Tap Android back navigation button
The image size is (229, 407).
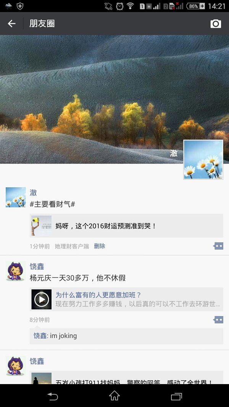click(52, 396)
